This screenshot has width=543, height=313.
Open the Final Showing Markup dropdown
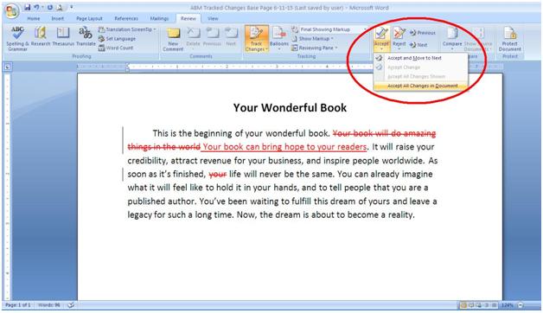[x=329, y=29]
